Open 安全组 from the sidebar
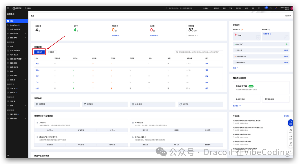299x164 pixels. [x=13, y=92]
